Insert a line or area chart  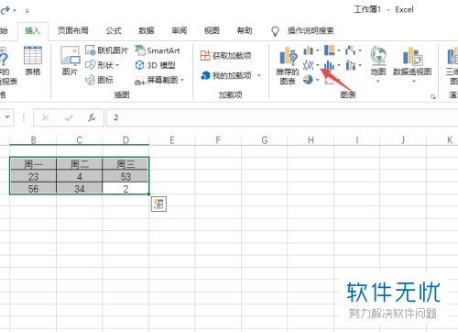point(311,65)
